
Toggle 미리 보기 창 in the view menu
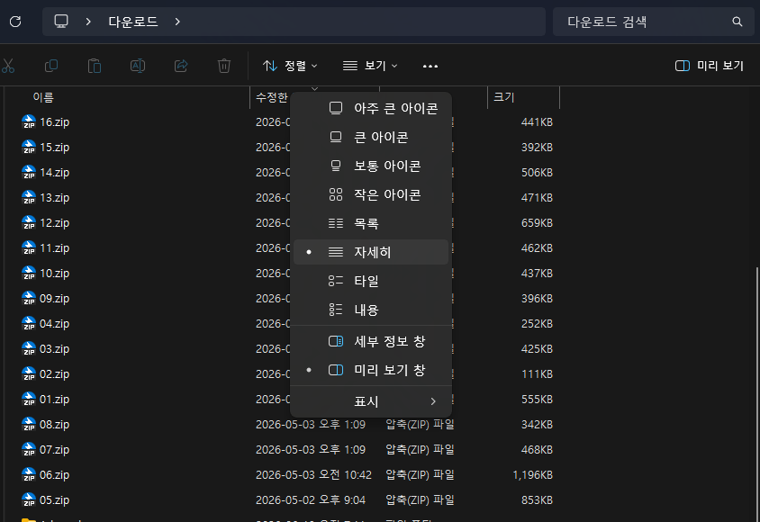tap(371, 371)
